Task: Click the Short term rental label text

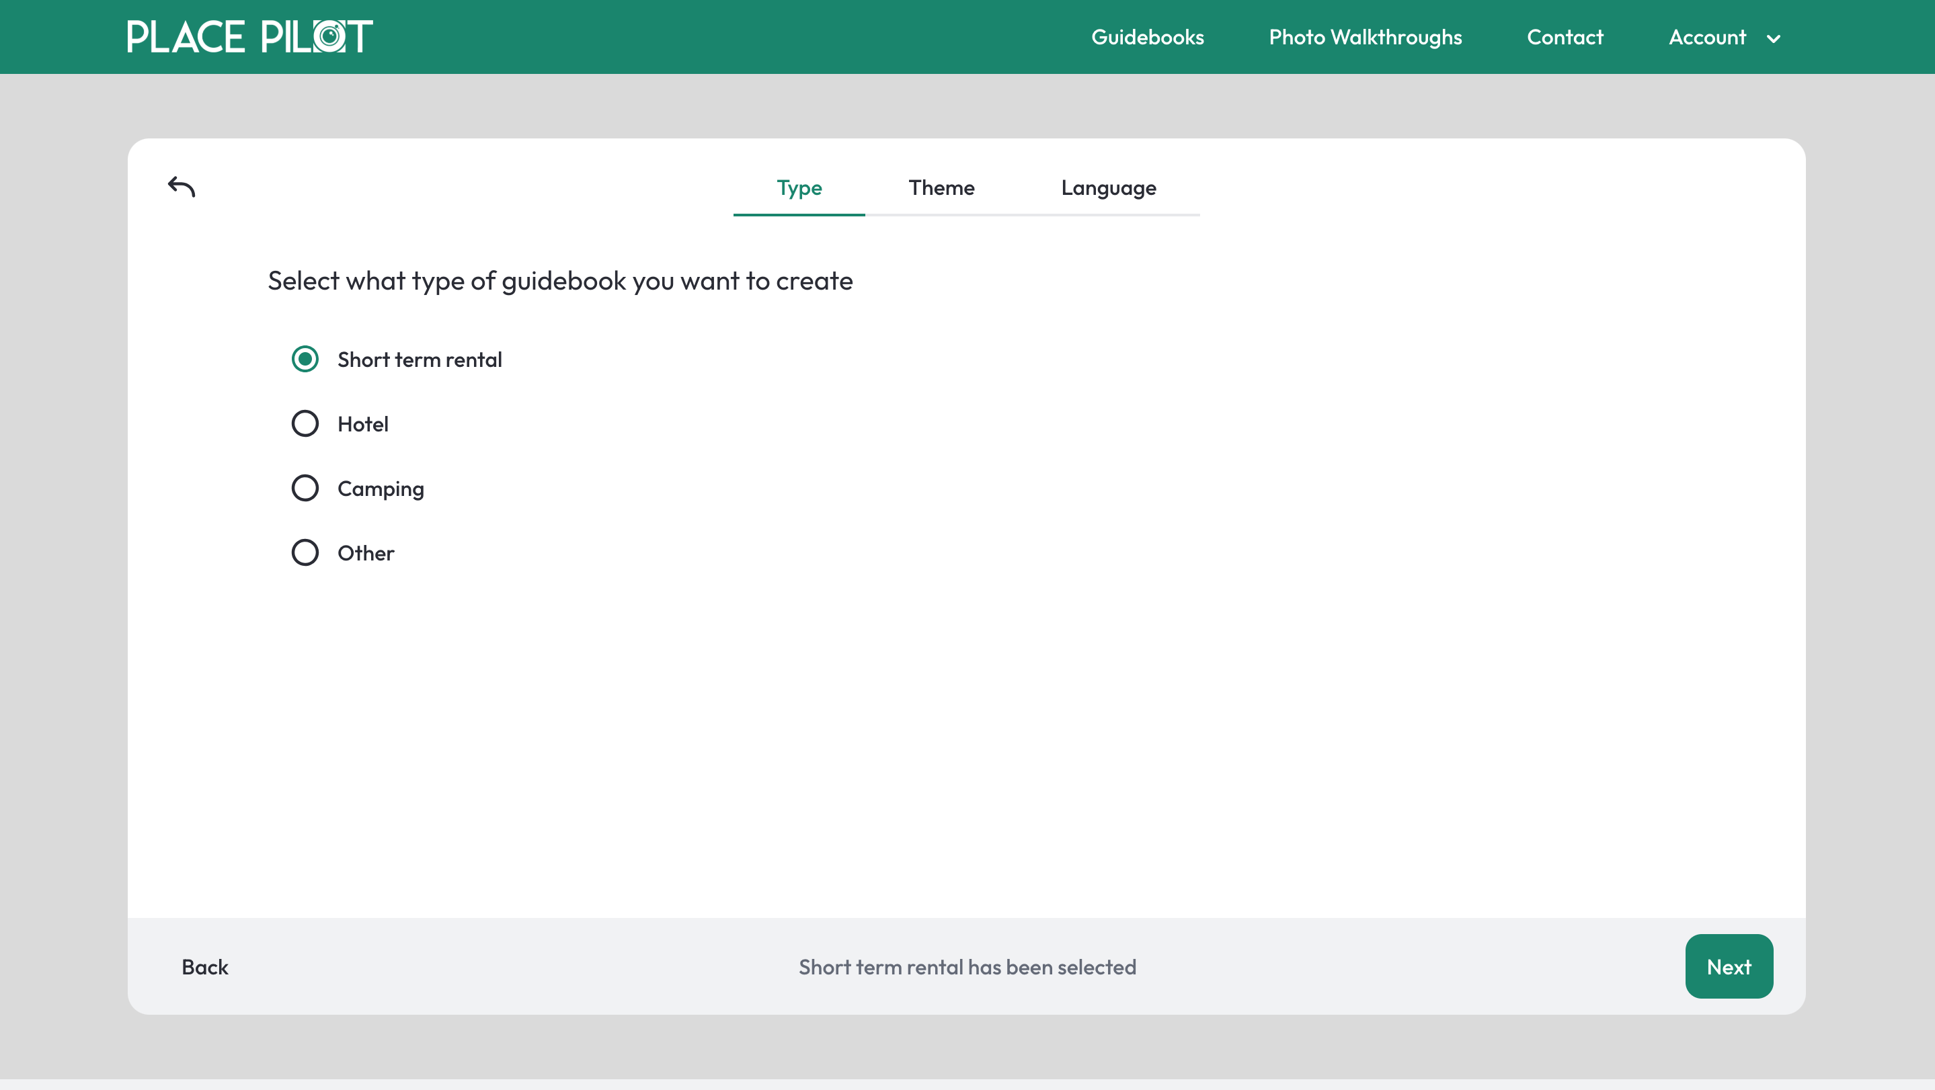Action: click(419, 359)
